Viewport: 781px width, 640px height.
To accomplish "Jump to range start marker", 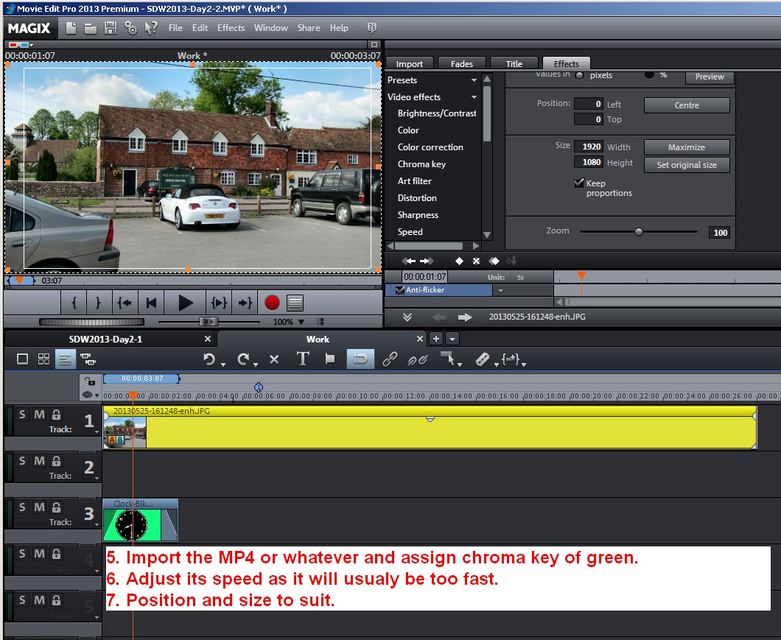I will tap(124, 302).
